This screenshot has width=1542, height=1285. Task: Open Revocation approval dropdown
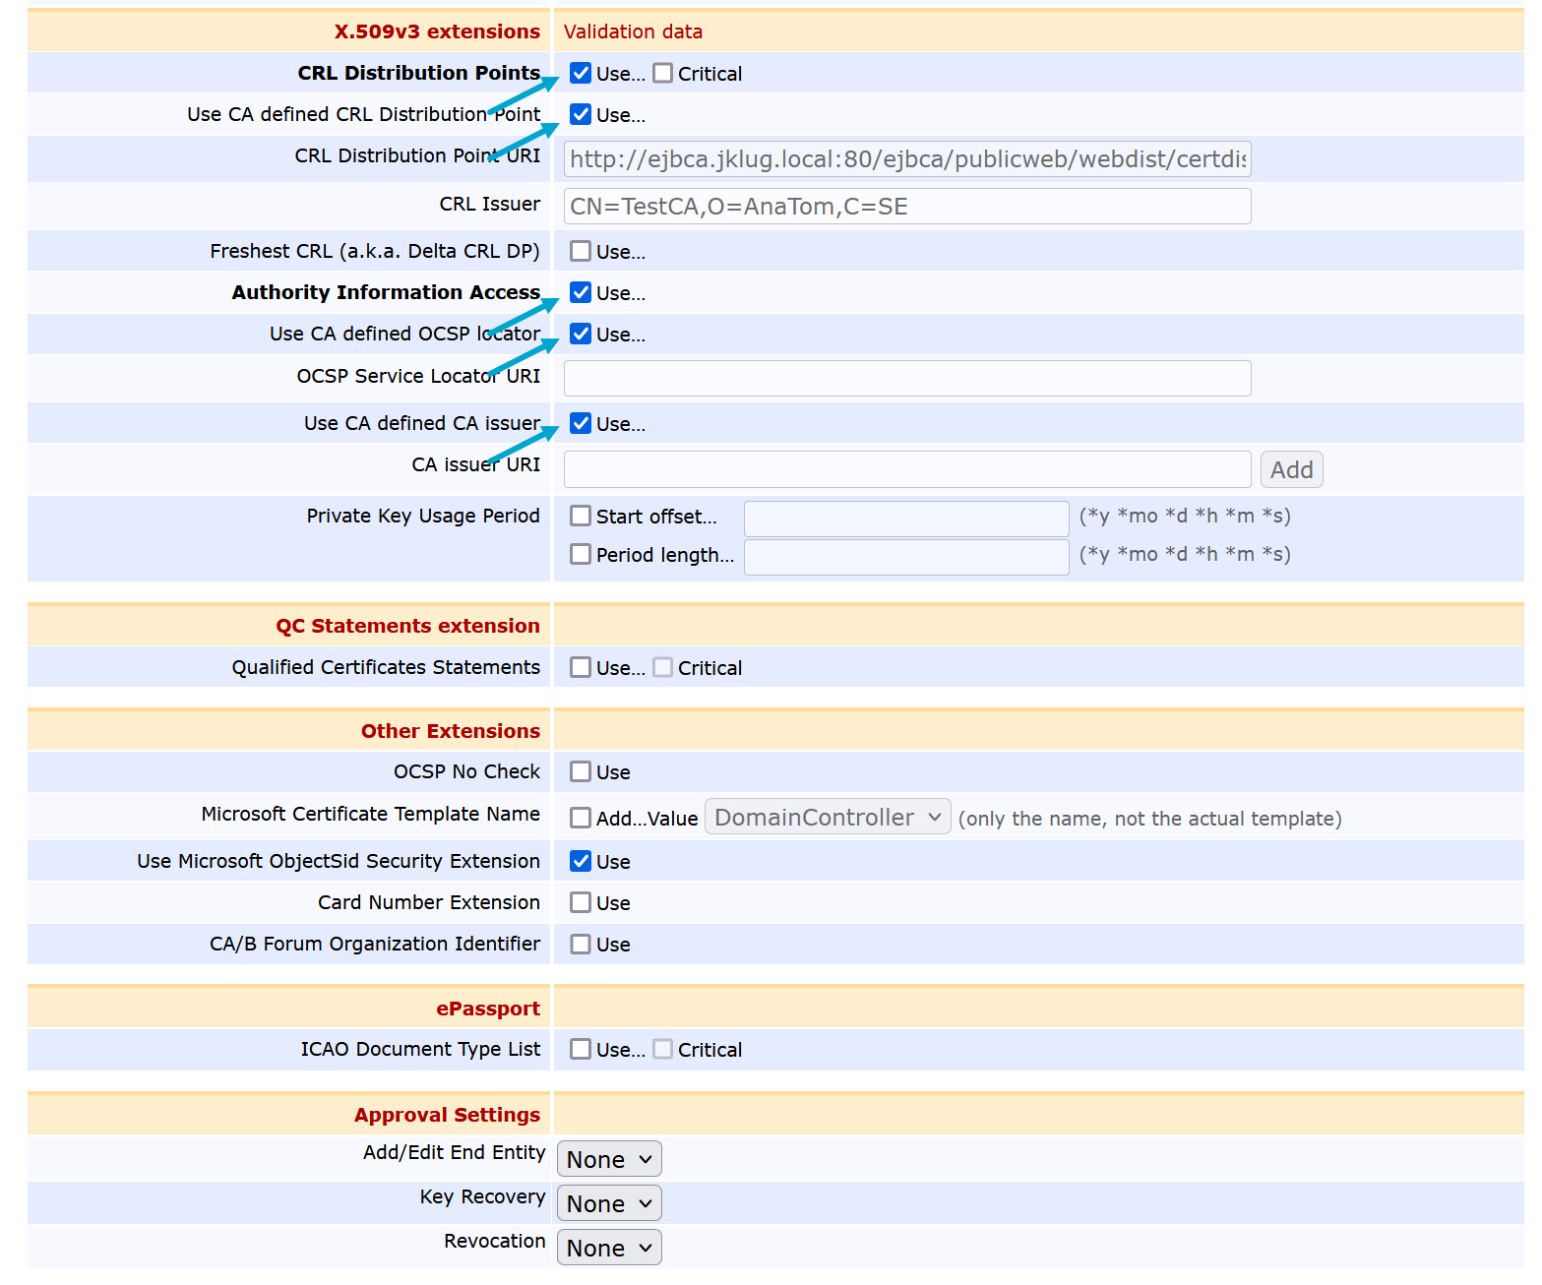coord(609,1249)
